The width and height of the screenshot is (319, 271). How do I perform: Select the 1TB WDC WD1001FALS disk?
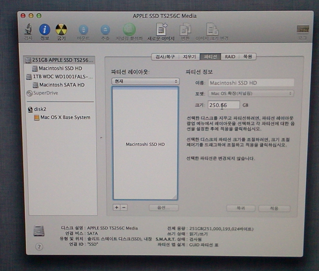click(59, 77)
